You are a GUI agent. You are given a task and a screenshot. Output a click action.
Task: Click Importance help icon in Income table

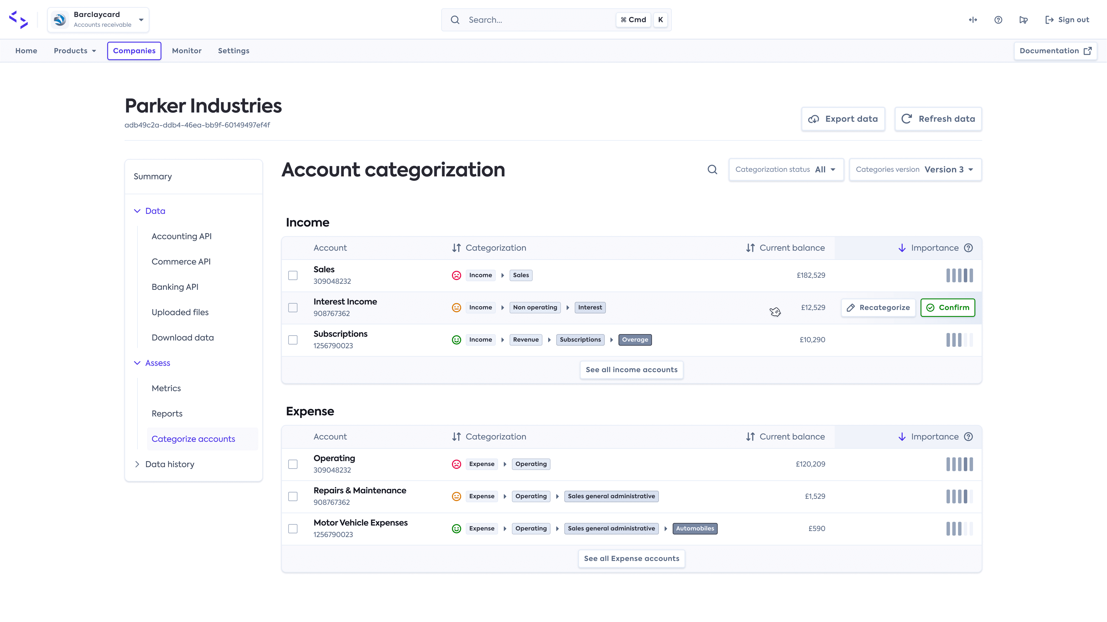pyautogui.click(x=968, y=248)
